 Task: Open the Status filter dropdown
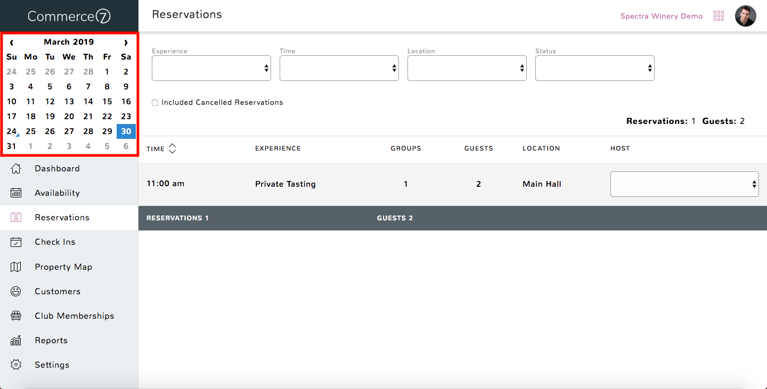595,68
